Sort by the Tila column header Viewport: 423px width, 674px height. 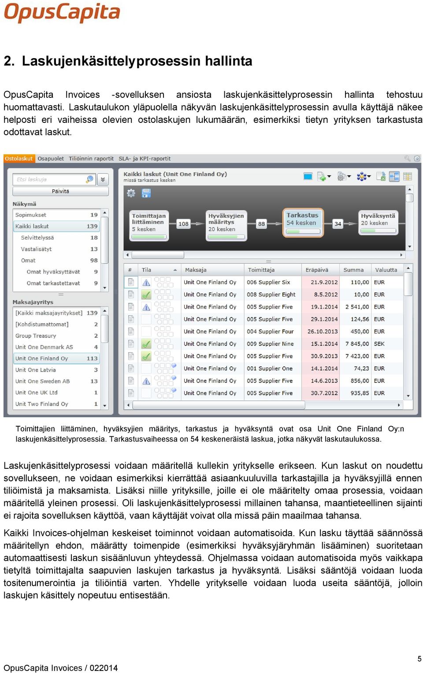(159, 270)
